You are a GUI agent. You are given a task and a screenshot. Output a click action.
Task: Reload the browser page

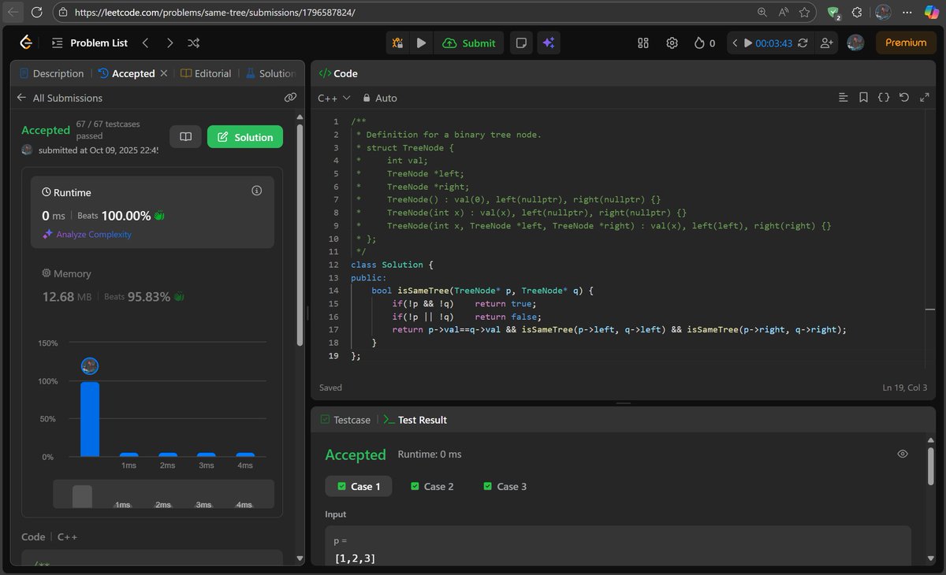(x=37, y=12)
